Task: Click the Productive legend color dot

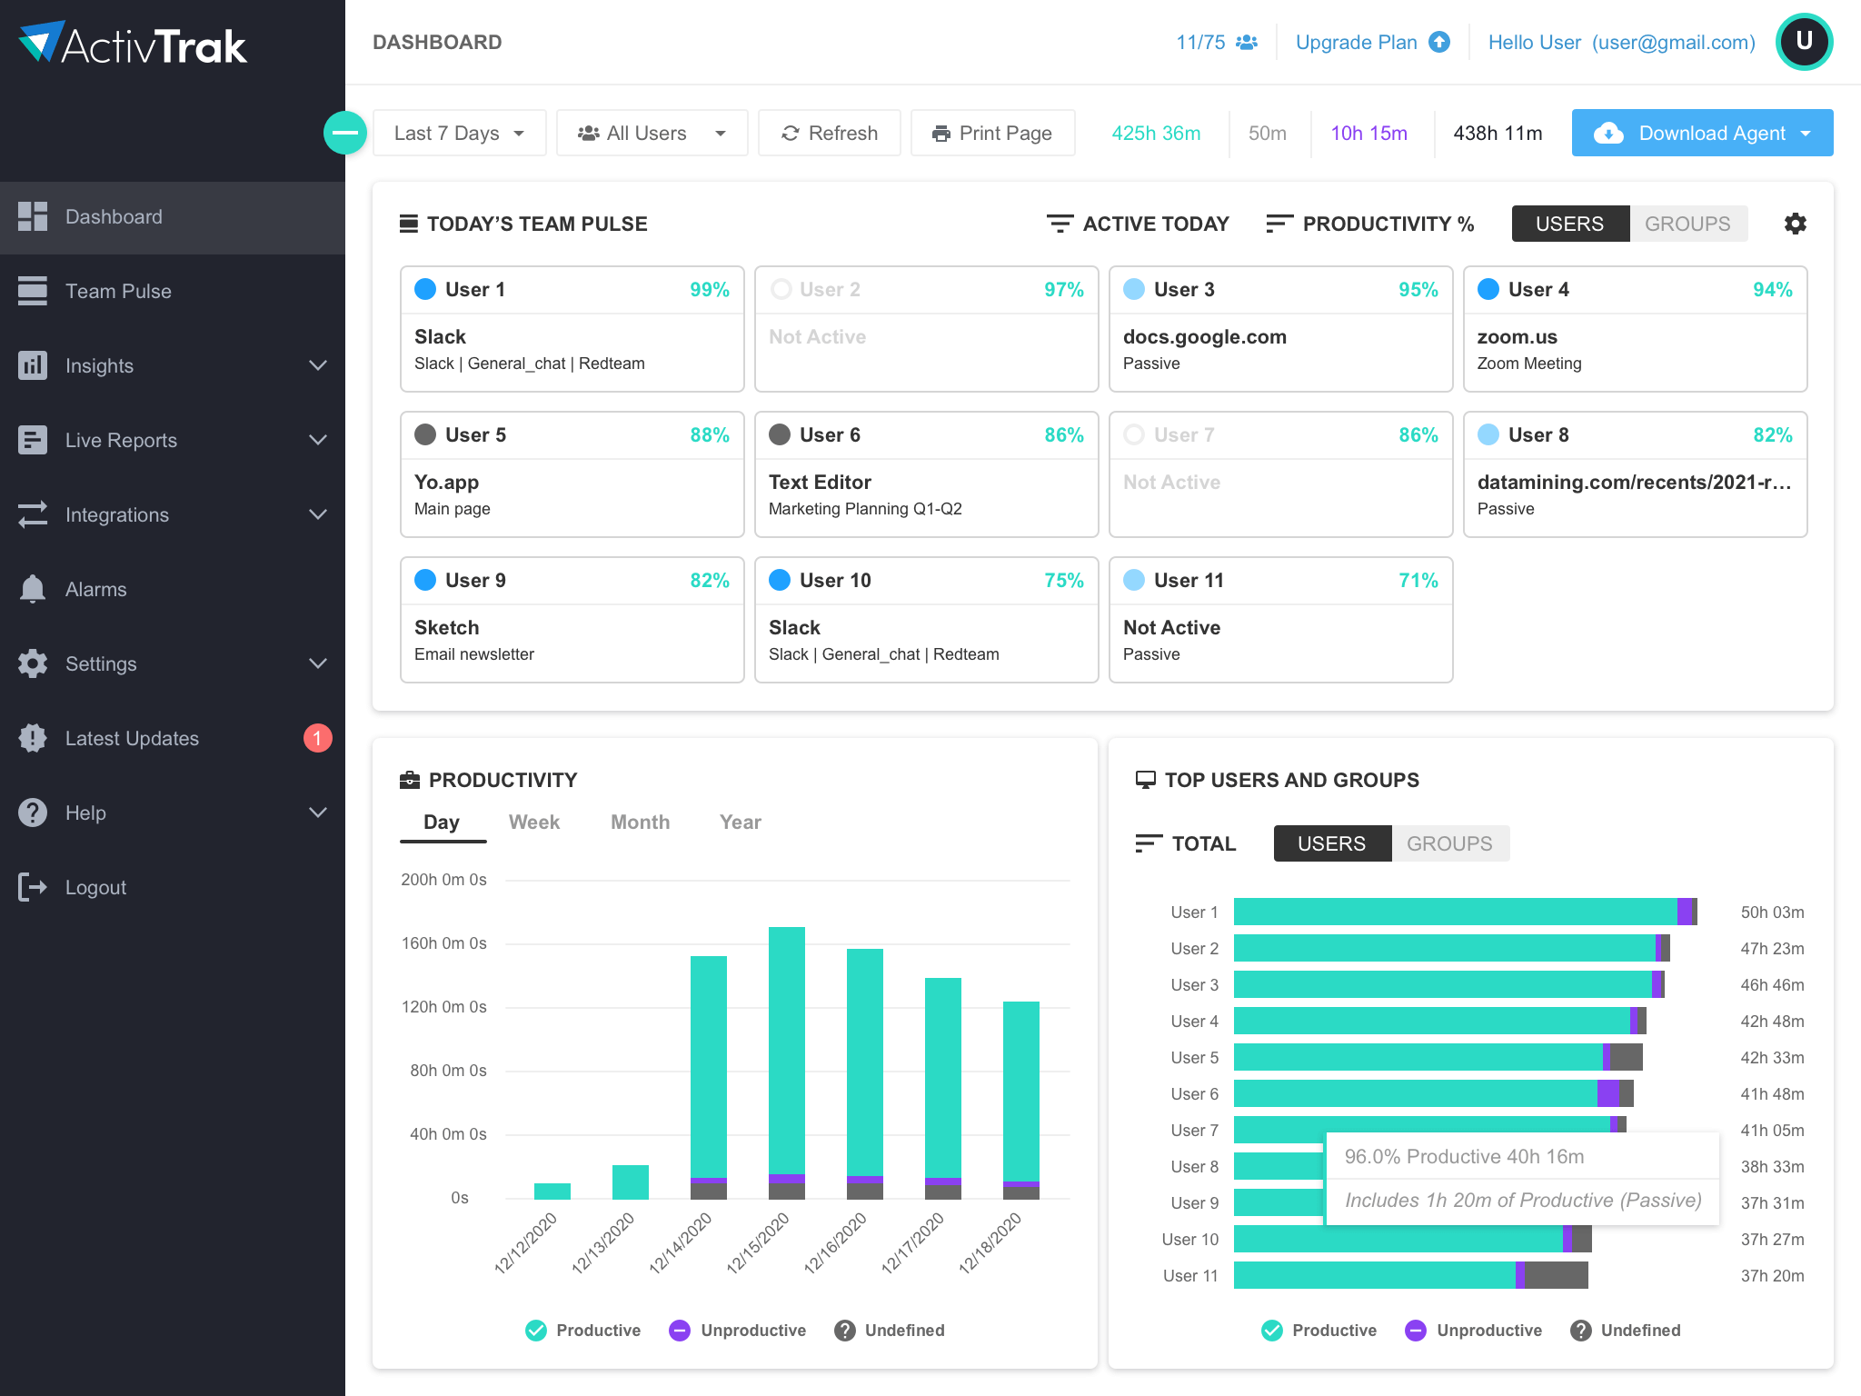Action: 535,1330
